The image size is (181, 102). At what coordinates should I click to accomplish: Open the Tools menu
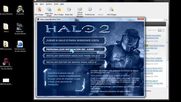56,4
